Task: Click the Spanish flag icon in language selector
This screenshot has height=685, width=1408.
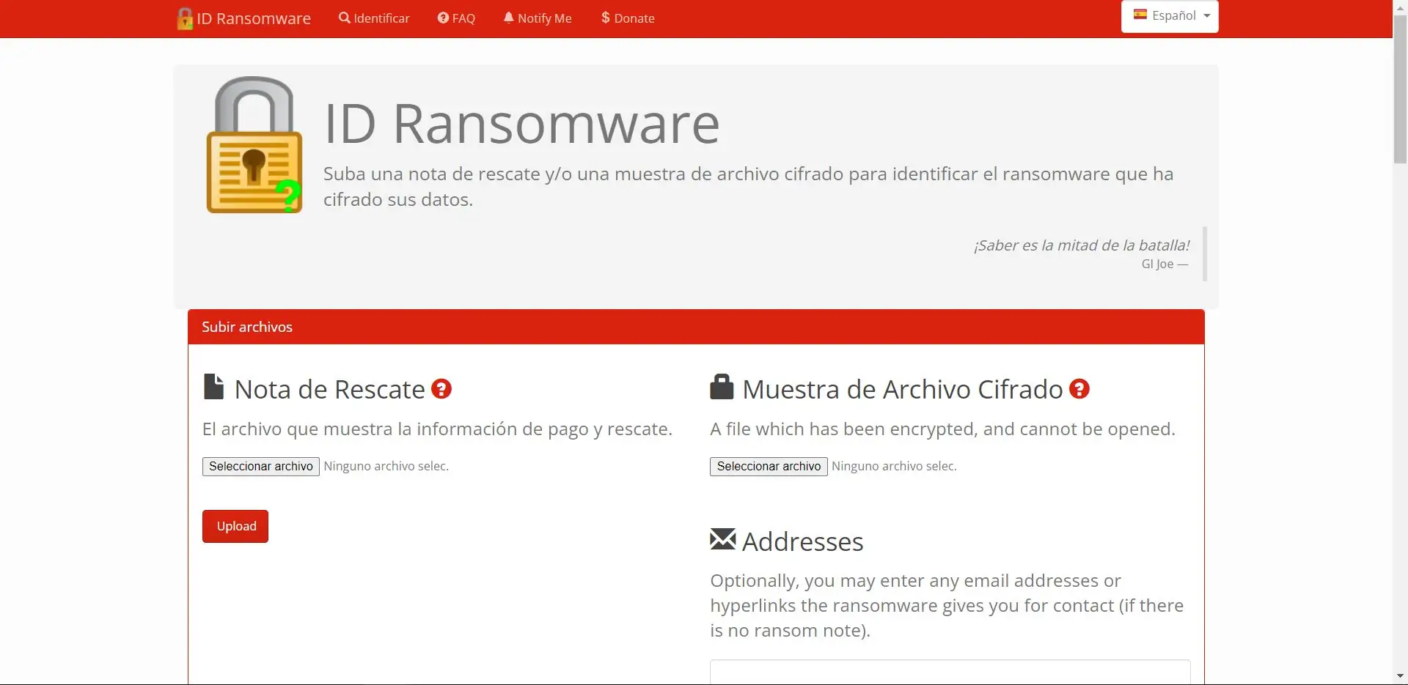Action: click(1140, 15)
